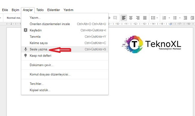Apply bulleted list

point(175,18)
